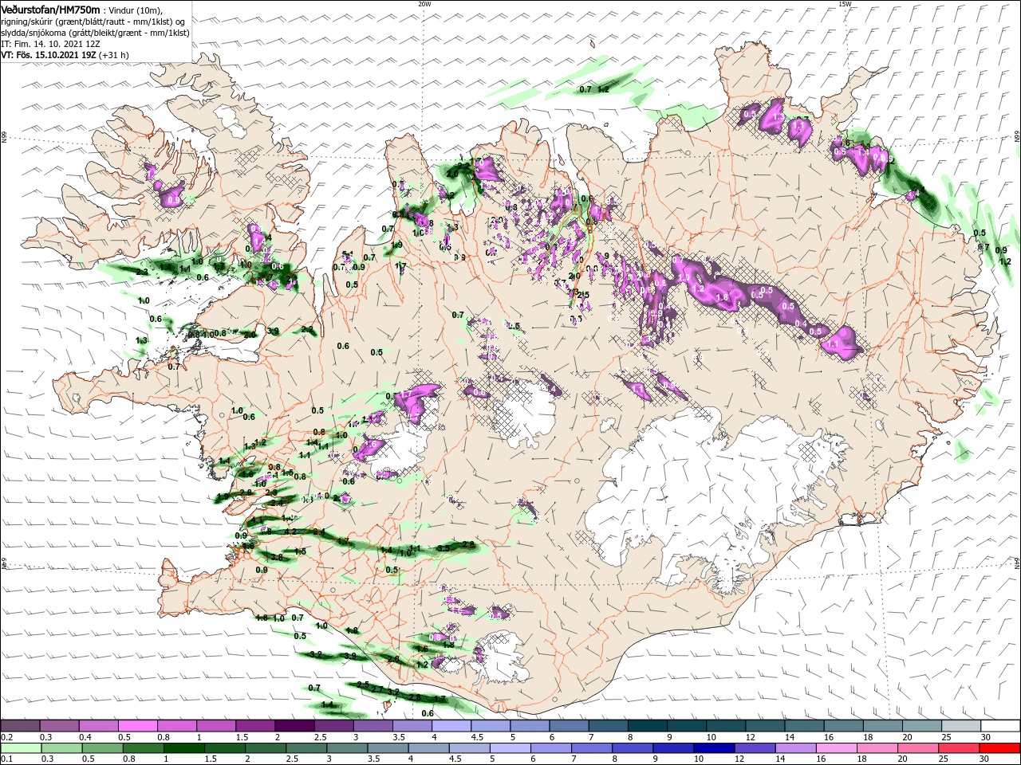Click the 'rigning/skúrir' legend description line
1021x765 pixels.
(x=93, y=21)
